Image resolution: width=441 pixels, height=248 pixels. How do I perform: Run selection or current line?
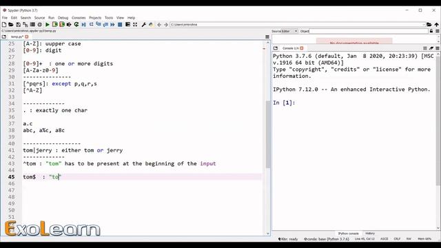69,25
